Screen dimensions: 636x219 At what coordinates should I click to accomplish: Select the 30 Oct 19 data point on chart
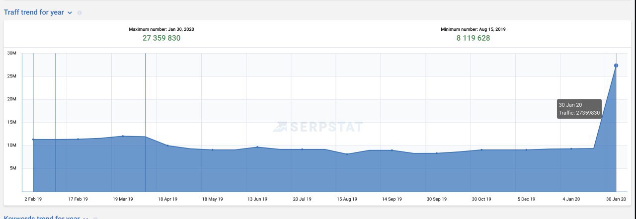point(481,149)
